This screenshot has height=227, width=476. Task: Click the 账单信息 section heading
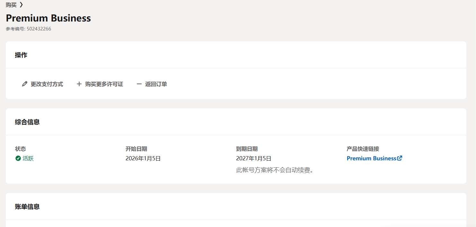[27, 207]
